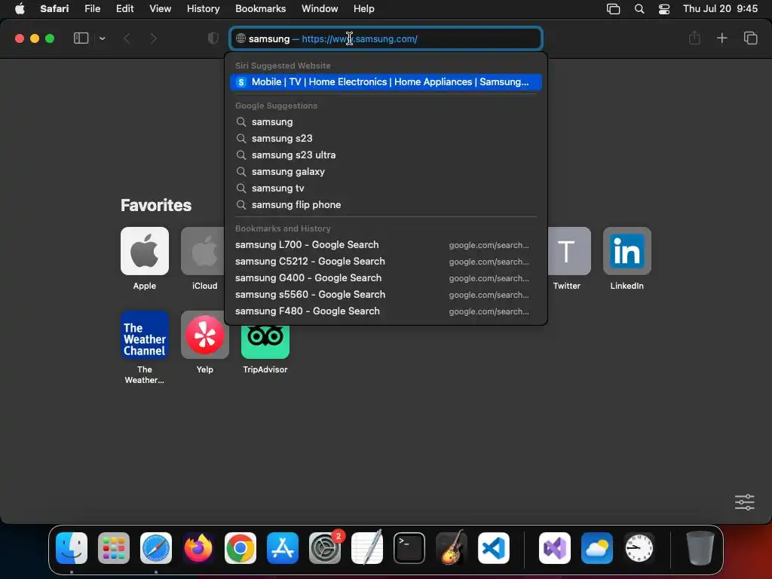The image size is (772, 579).
Task: Open the LinkedIn favorite tile
Action: tap(626, 251)
